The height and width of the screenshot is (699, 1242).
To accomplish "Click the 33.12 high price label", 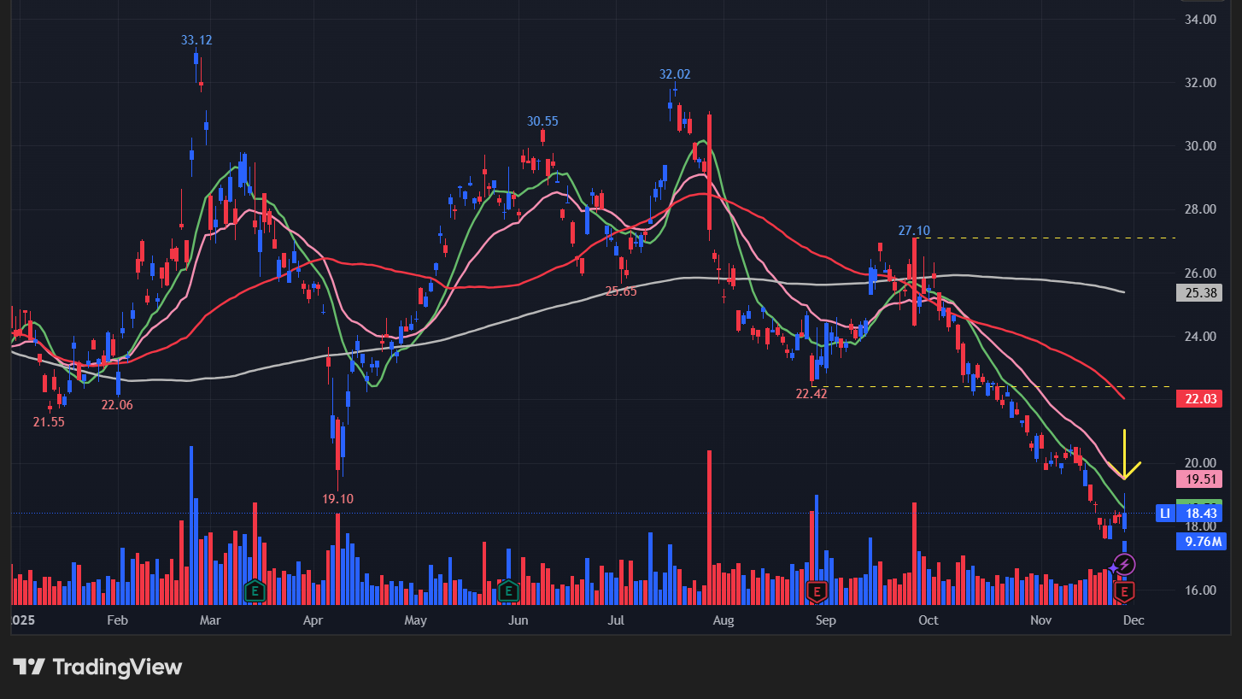I will (196, 40).
